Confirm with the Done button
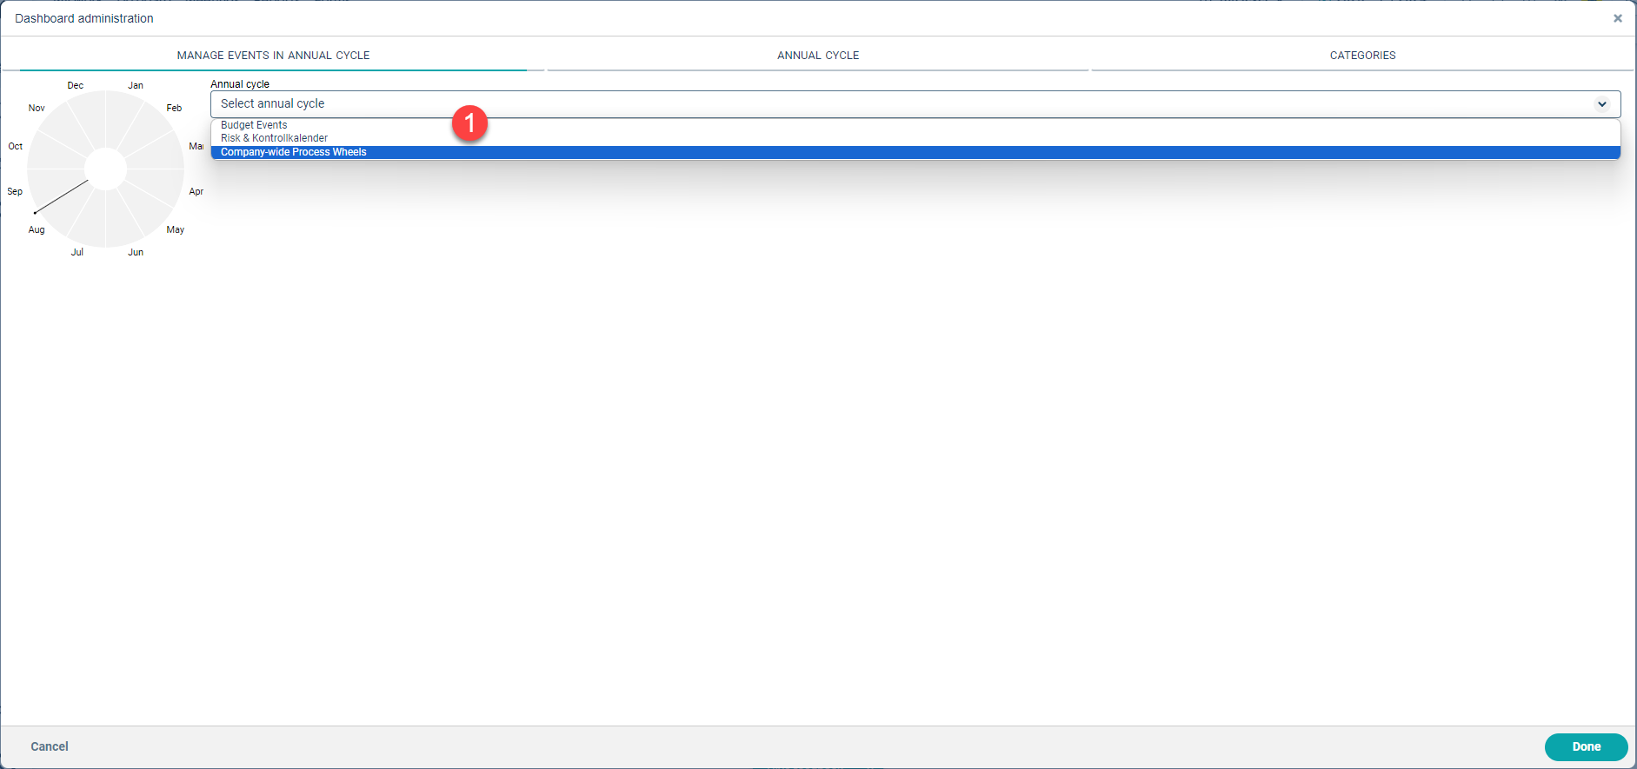Screen dimensions: 1637x769 pos(1585,746)
